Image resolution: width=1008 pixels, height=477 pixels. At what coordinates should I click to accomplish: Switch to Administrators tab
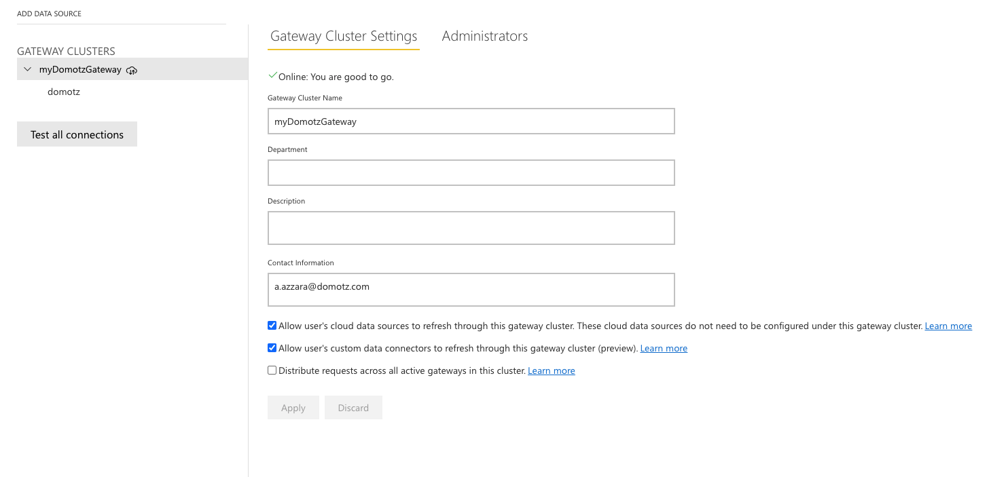pyautogui.click(x=485, y=37)
